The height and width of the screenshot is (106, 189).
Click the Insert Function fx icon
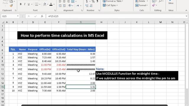pos(42,16)
